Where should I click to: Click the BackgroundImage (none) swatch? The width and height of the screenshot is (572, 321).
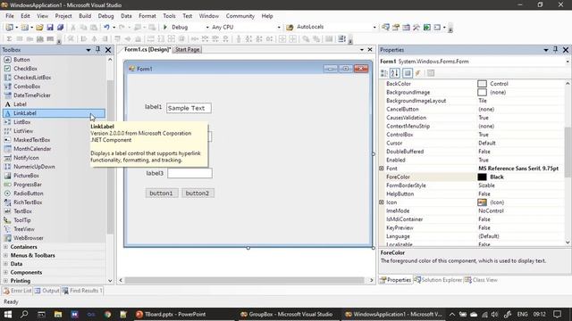[x=482, y=92]
